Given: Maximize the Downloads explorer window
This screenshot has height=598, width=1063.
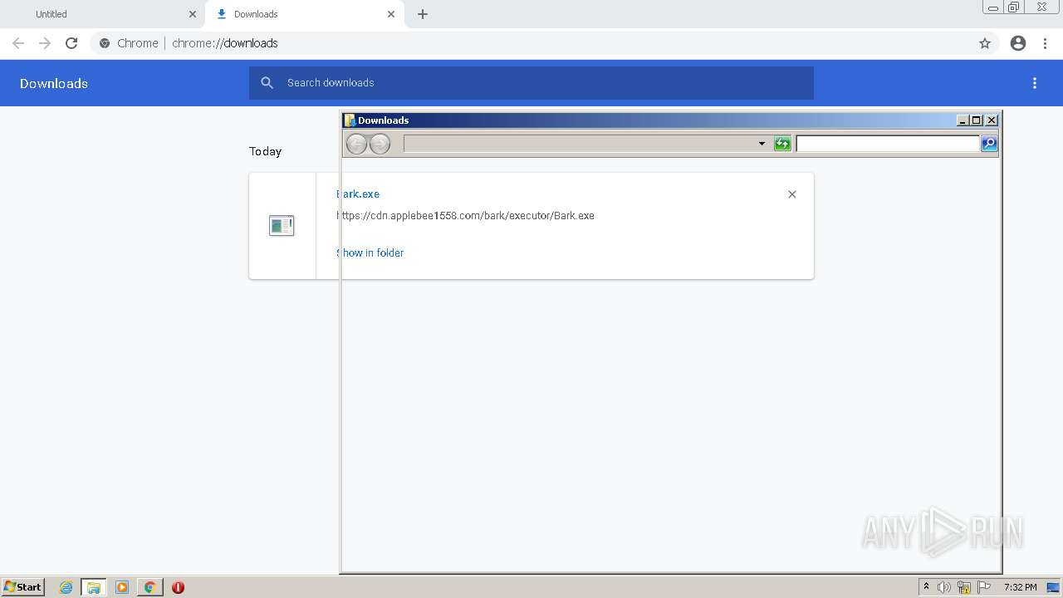Looking at the screenshot, I should pyautogui.click(x=977, y=120).
